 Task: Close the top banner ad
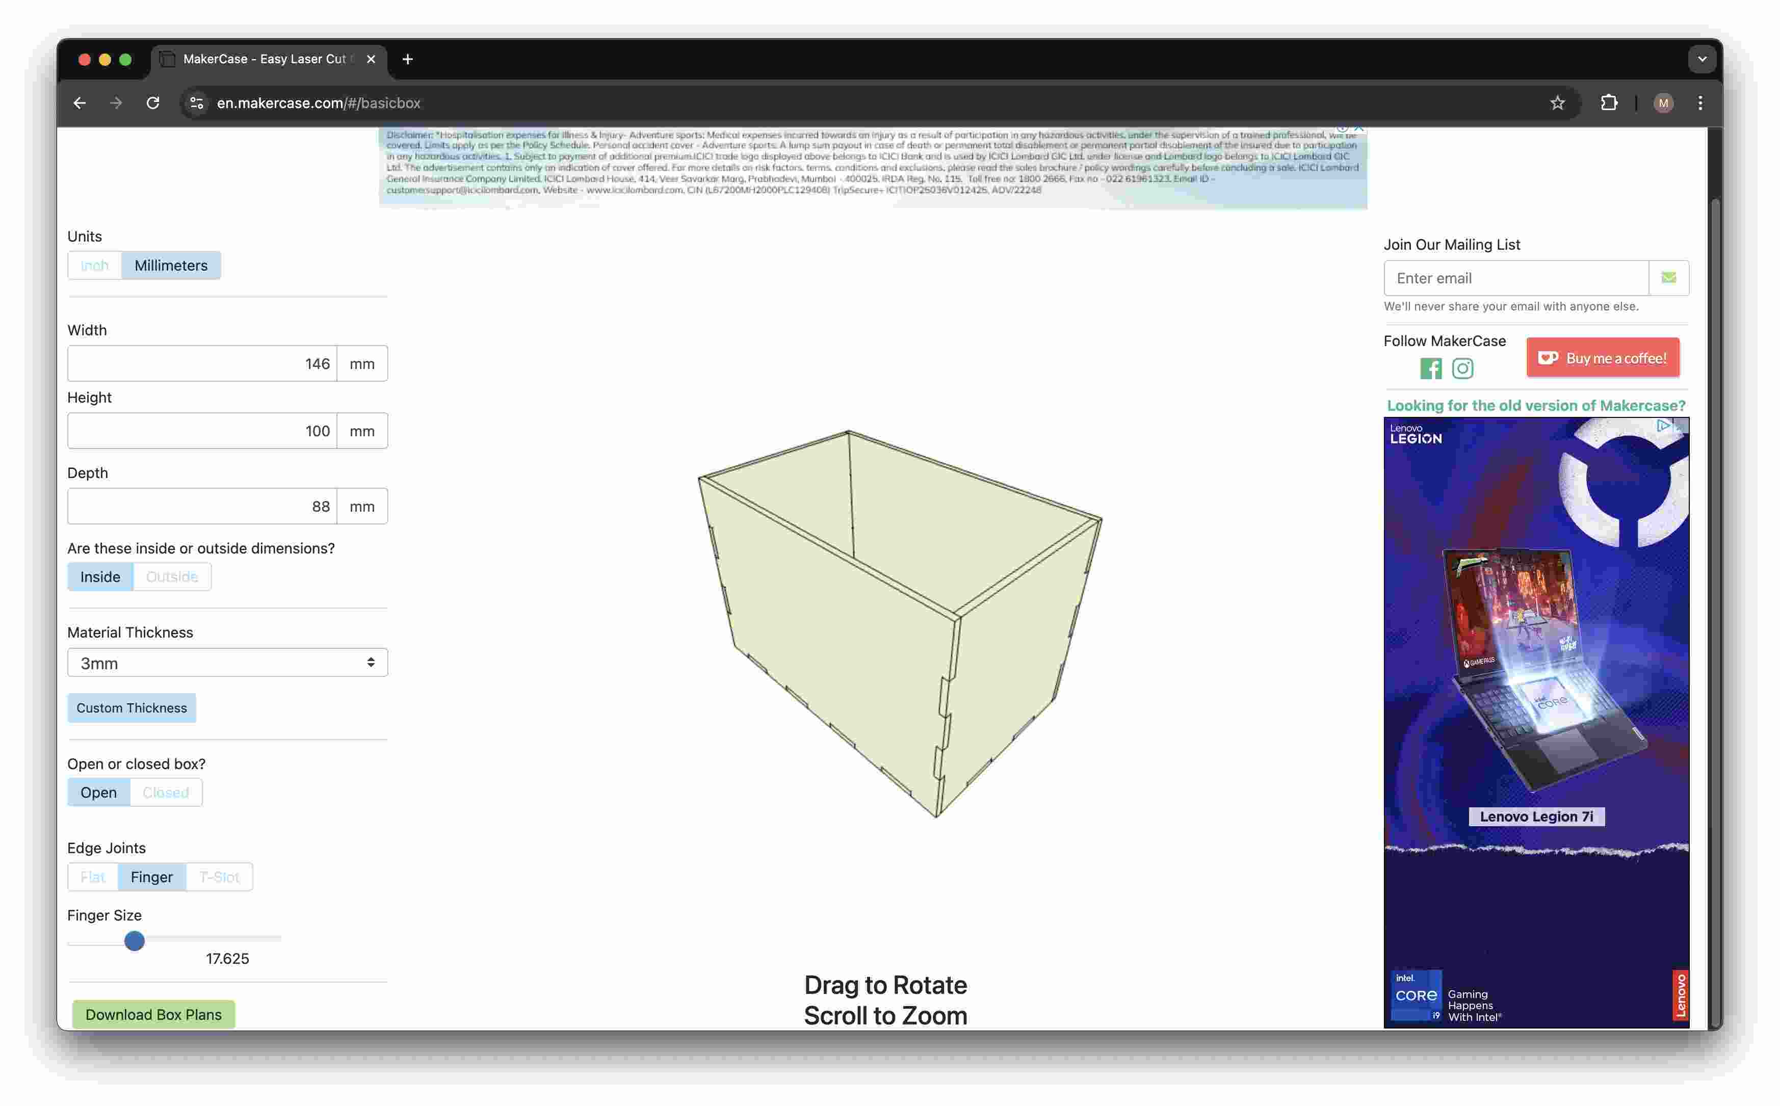click(1359, 129)
